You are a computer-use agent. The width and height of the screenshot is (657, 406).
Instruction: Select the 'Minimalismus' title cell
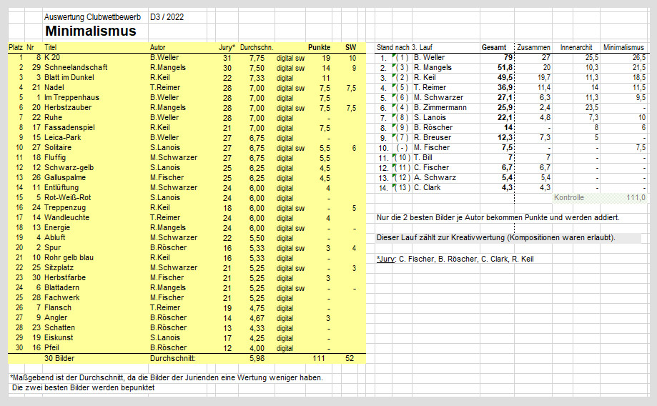coord(91,31)
